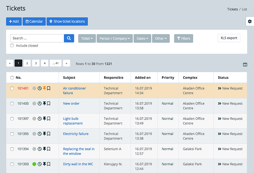Enable the Include closed checkbox
Screen dimensions: 254x173
pos(12,46)
